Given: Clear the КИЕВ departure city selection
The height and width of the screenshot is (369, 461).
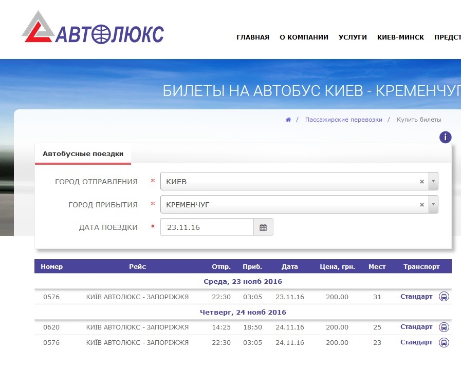Looking at the screenshot, I should [422, 182].
